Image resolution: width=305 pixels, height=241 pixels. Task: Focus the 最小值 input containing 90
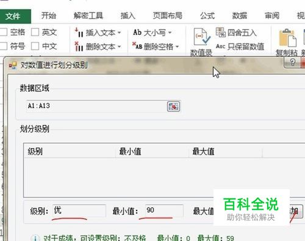coord(164,210)
